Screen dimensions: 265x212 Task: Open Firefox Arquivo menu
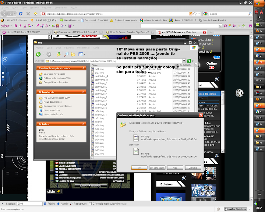(6, 8)
